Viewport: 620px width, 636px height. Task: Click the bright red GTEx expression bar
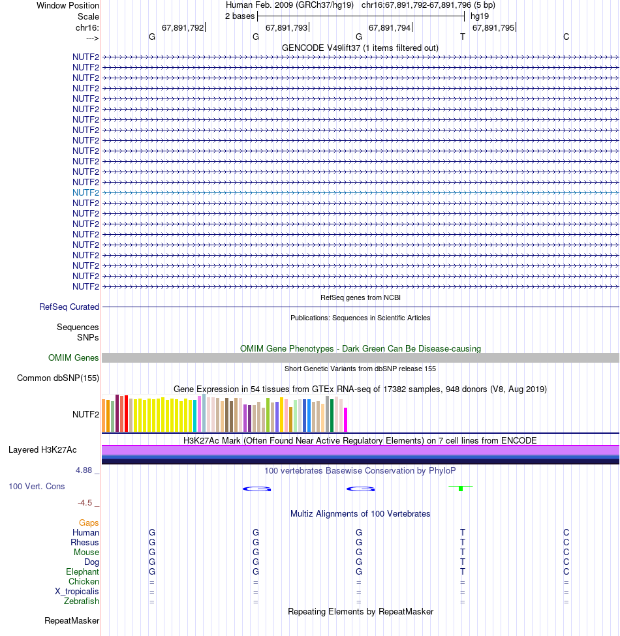pyautogui.click(x=126, y=414)
